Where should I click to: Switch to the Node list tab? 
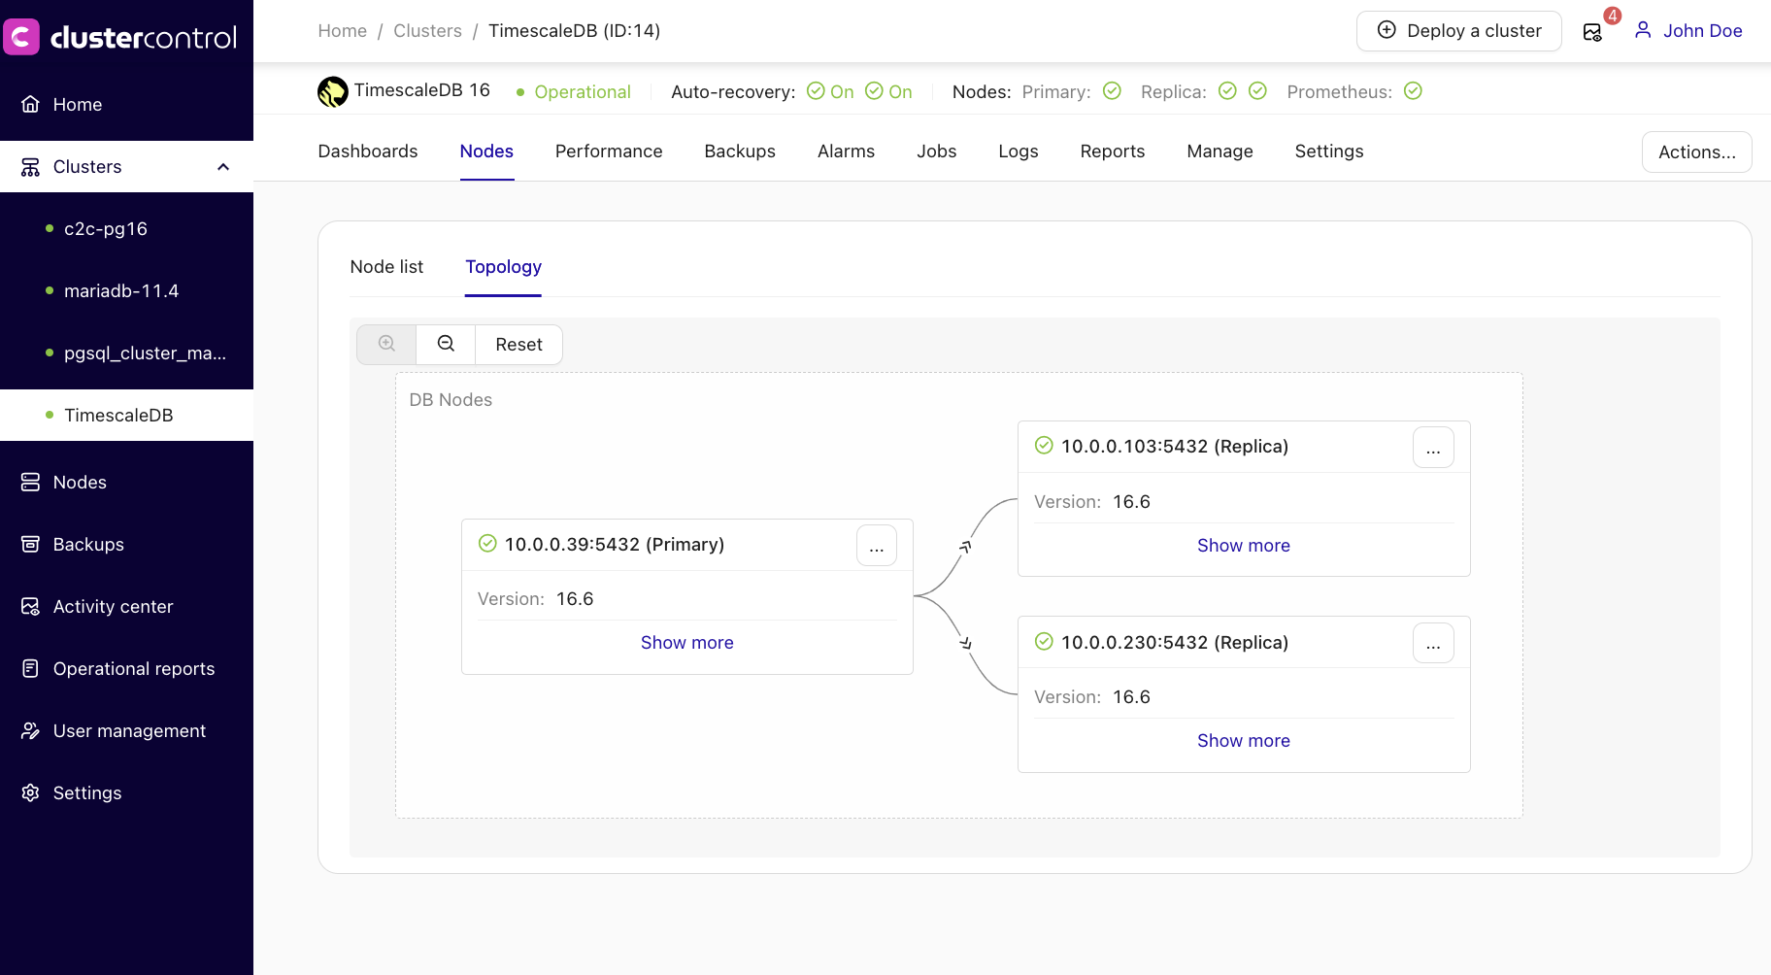click(x=385, y=267)
